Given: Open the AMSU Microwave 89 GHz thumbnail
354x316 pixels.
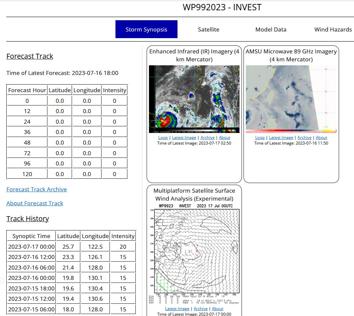Looking at the screenshot, I should click(x=291, y=99).
